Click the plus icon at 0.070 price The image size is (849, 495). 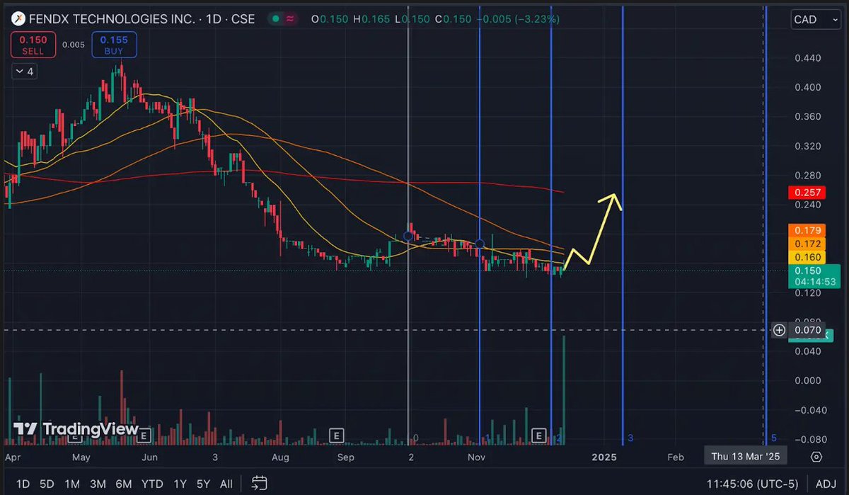tap(779, 329)
